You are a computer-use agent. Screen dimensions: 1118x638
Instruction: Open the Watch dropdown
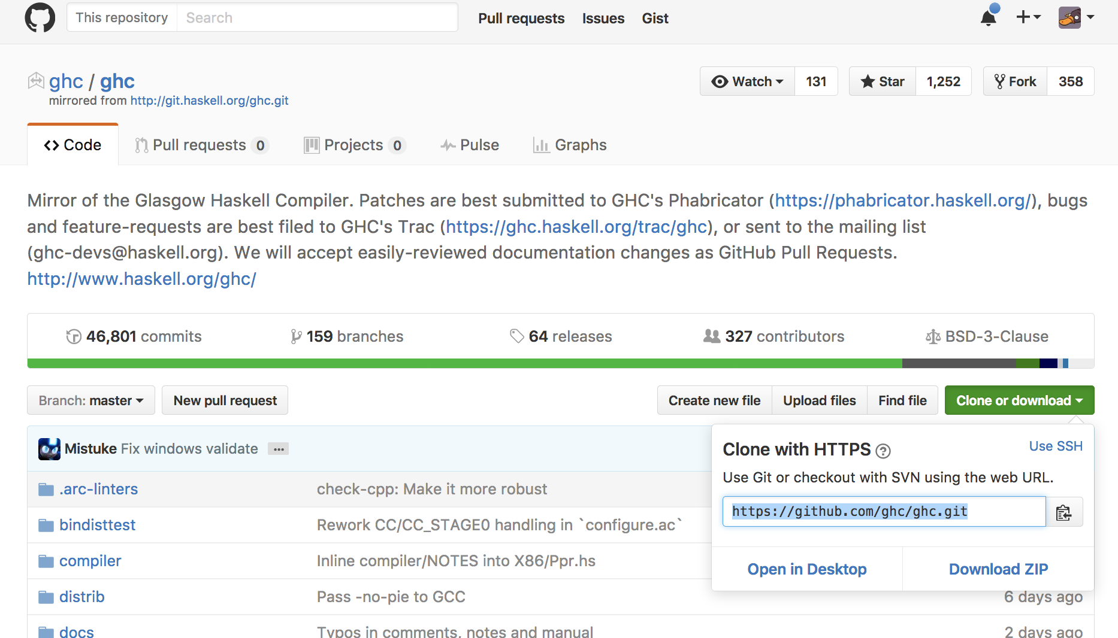(747, 81)
